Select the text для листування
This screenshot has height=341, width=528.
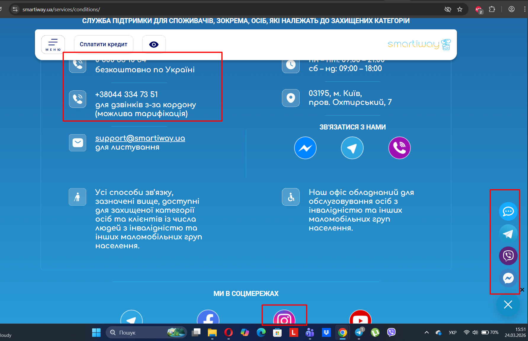127,147
